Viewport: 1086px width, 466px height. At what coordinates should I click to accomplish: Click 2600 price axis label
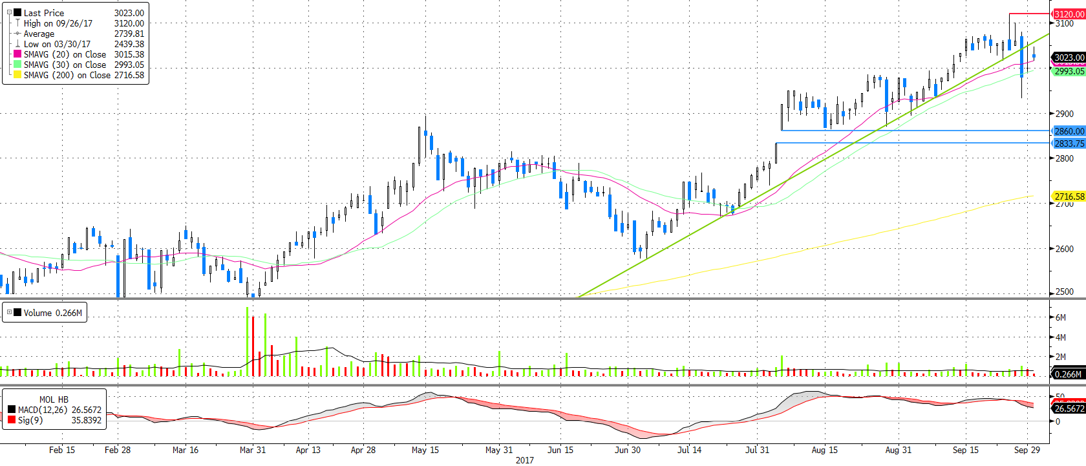point(1065,249)
